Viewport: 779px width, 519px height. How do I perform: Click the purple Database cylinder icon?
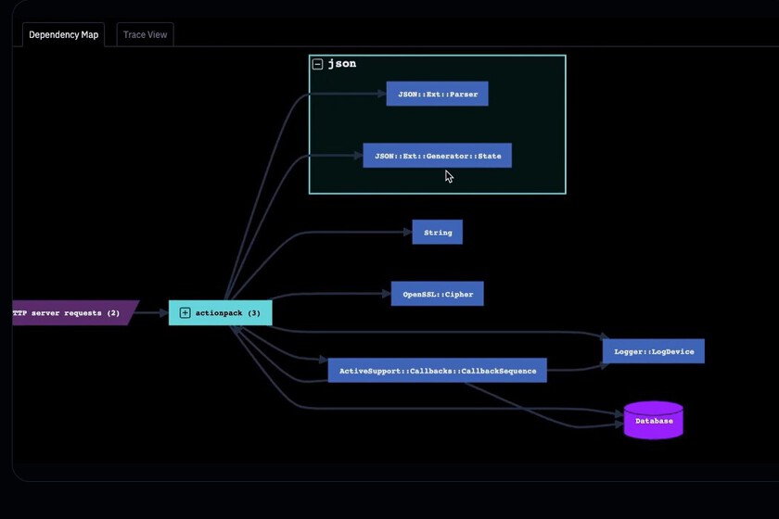coord(653,421)
